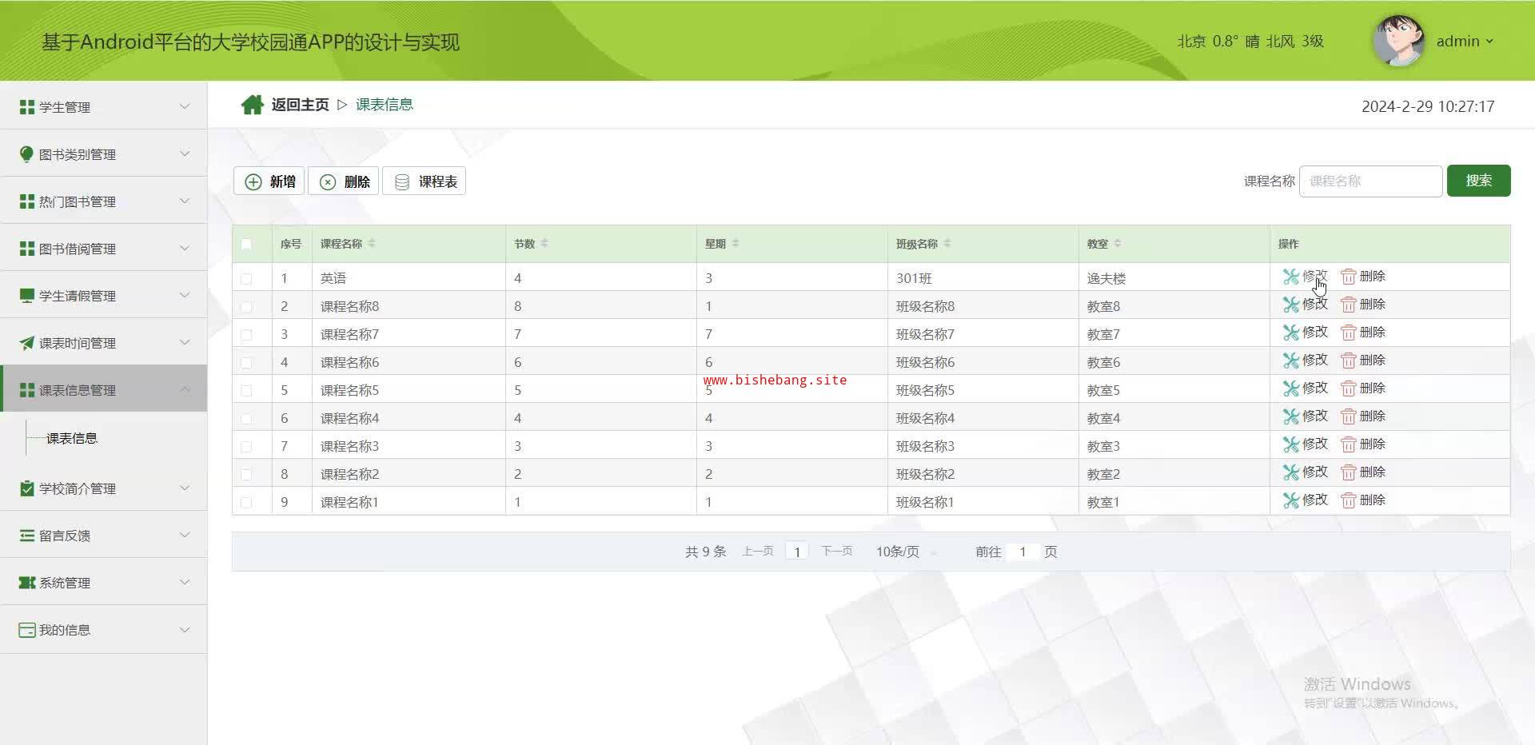Click the monitor icon next to 学生请假管理
The height and width of the screenshot is (745, 1535).
(x=27, y=296)
